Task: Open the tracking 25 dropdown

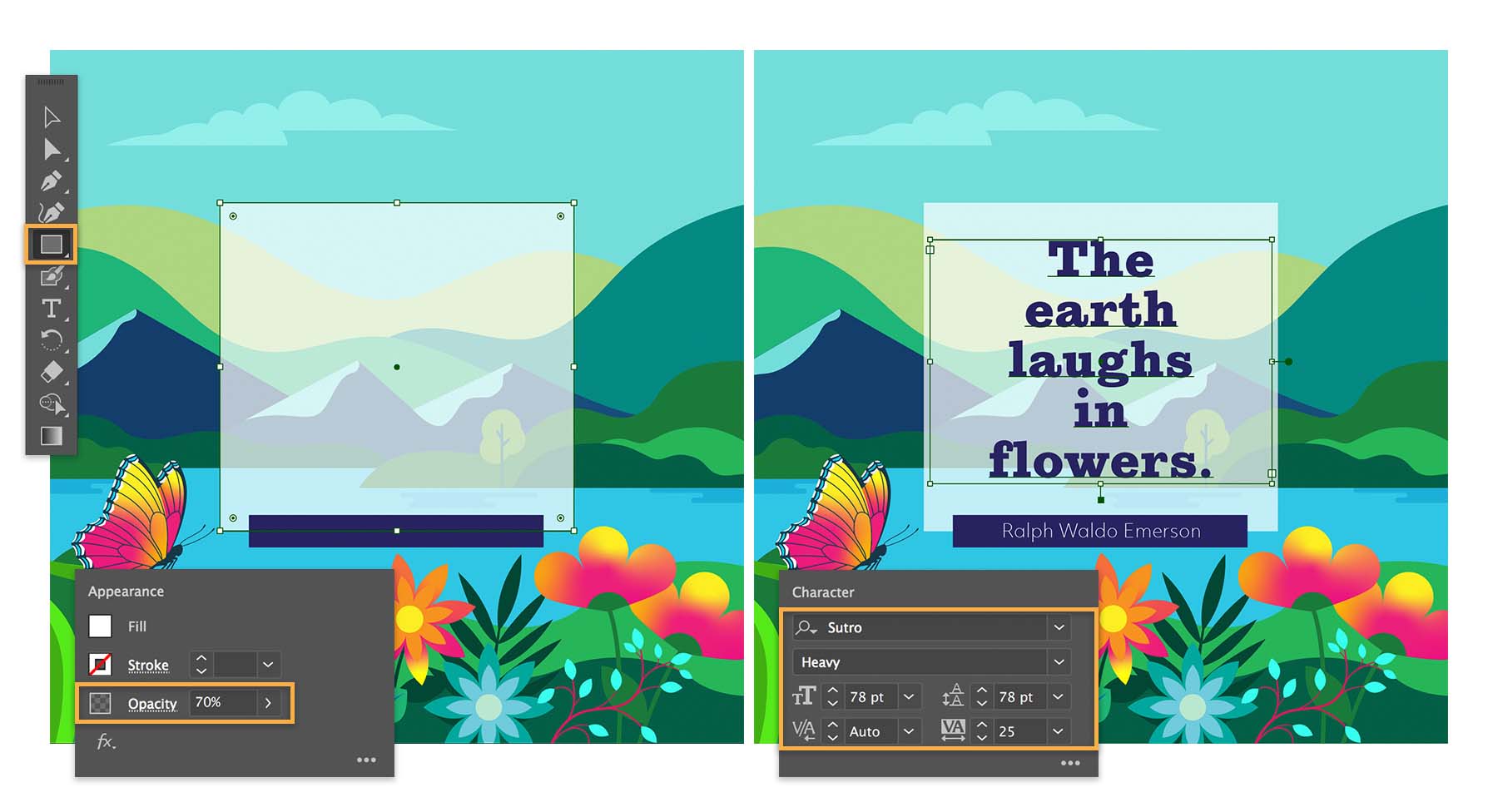Action: pos(1058,731)
